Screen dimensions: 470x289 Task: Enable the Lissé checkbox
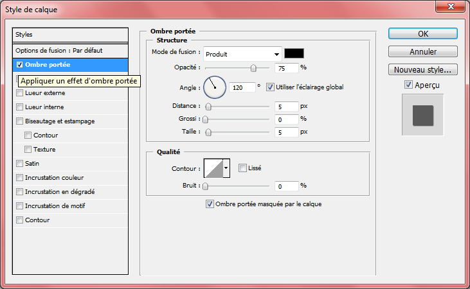point(242,168)
